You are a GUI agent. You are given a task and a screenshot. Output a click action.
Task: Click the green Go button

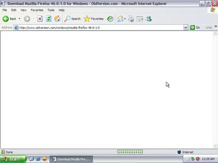195,27
